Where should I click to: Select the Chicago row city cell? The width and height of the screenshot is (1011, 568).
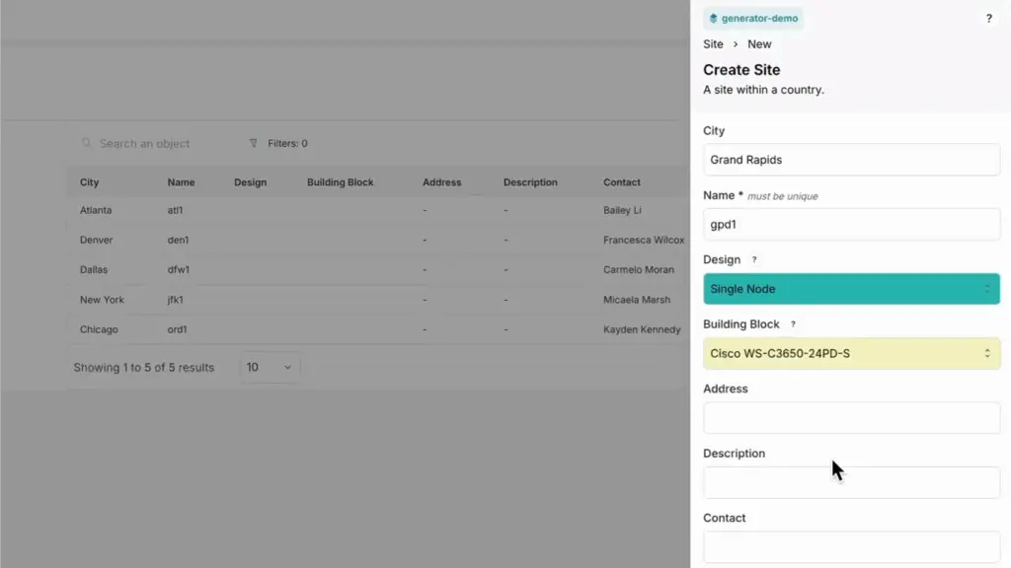pyautogui.click(x=99, y=329)
